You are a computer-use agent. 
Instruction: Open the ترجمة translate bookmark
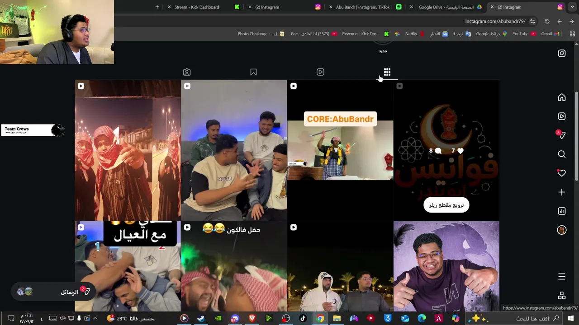(x=462, y=34)
